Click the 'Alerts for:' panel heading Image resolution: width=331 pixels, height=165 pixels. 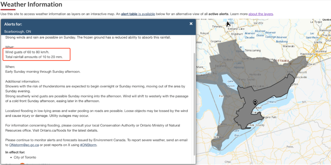click(x=13, y=24)
